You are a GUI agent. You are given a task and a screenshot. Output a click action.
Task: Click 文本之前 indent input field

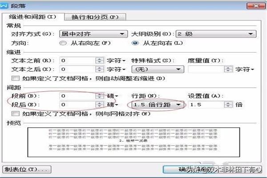click(77, 61)
